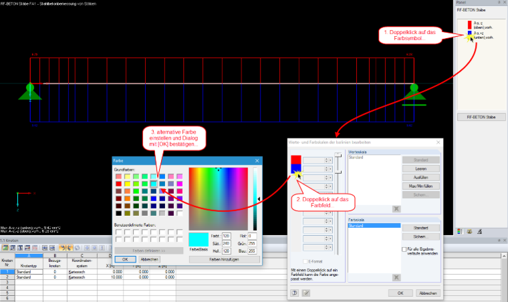Pick the pure red swatch in Grundfarben
Screen dimensions: 508x302
click(x=119, y=184)
